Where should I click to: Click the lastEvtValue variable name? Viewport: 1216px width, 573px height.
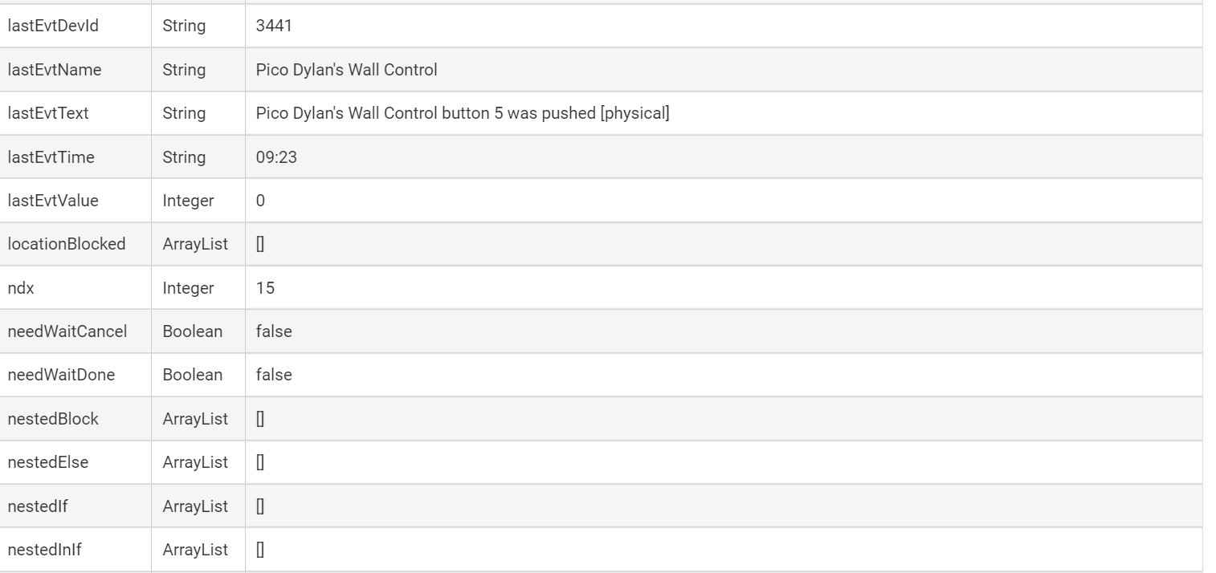pyautogui.click(x=53, y=201)
